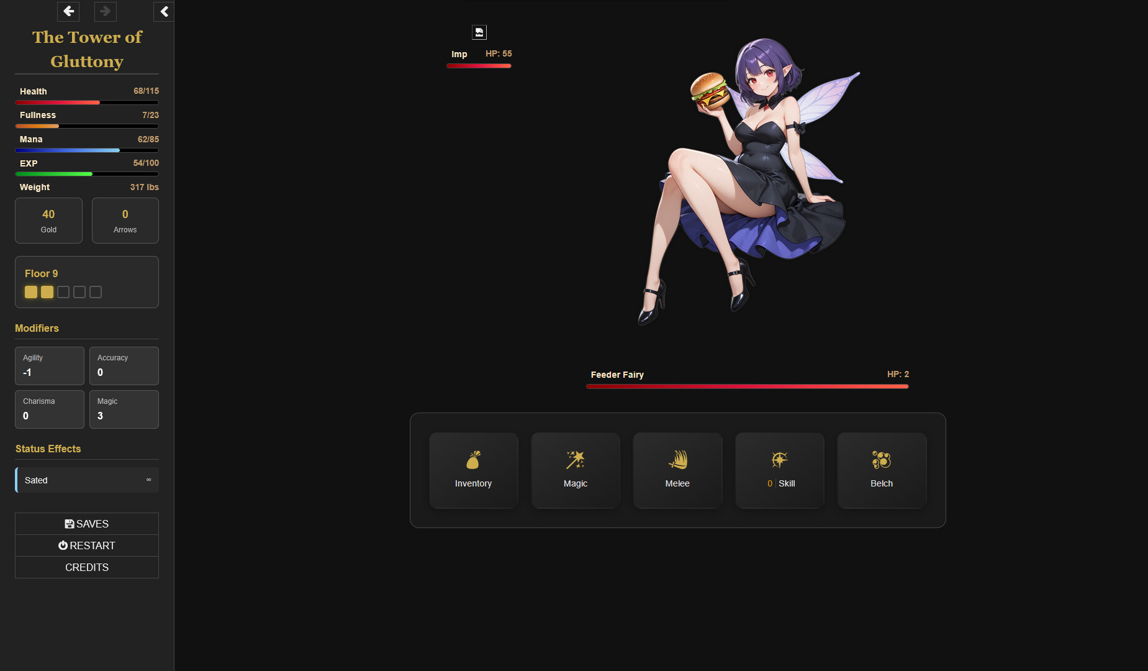This screenshot has width=1148, height=671.
Task: Click the Feeder Fairy HP bar
Action: pyautogui.click(x=747, y=386)
